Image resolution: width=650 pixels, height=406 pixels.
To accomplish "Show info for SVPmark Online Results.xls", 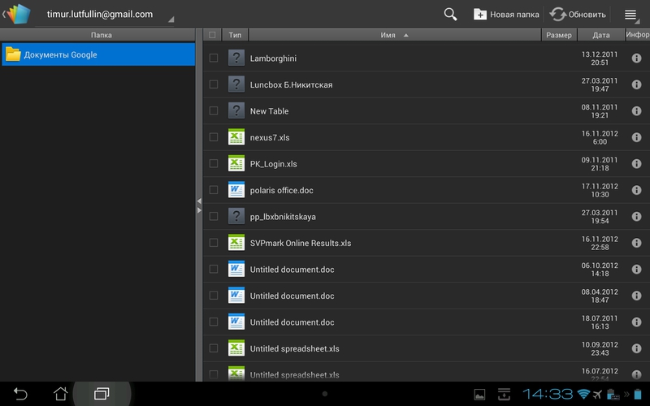I will (636, 243).
